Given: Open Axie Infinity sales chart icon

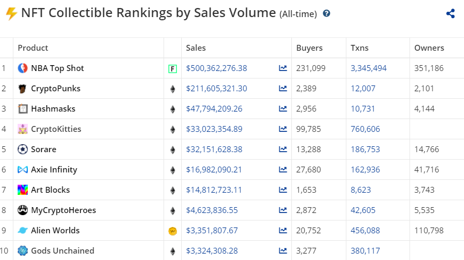Looking at the screenshot, I should click(x=283, y=170).
